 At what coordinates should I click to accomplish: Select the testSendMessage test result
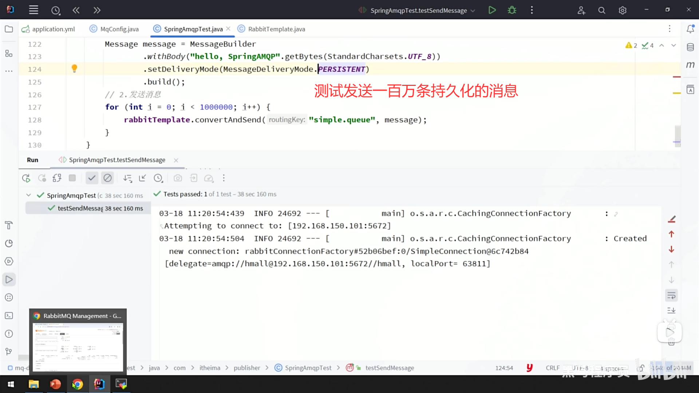click(81, 208)
